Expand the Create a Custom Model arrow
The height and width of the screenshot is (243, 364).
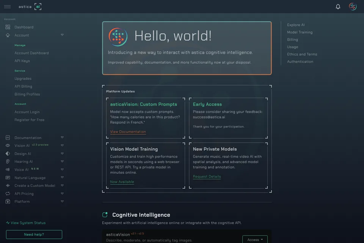(x=62, y=186)
